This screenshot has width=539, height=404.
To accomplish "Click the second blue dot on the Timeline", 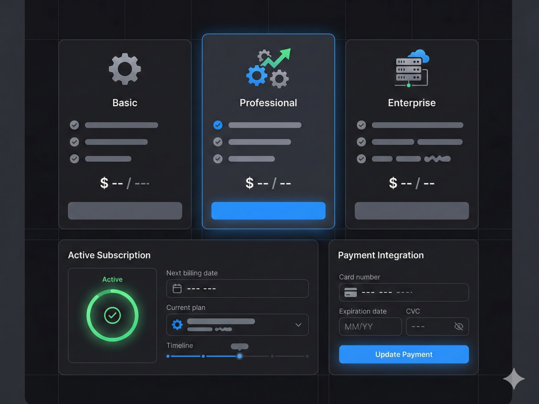I will (x=203, y=356).
